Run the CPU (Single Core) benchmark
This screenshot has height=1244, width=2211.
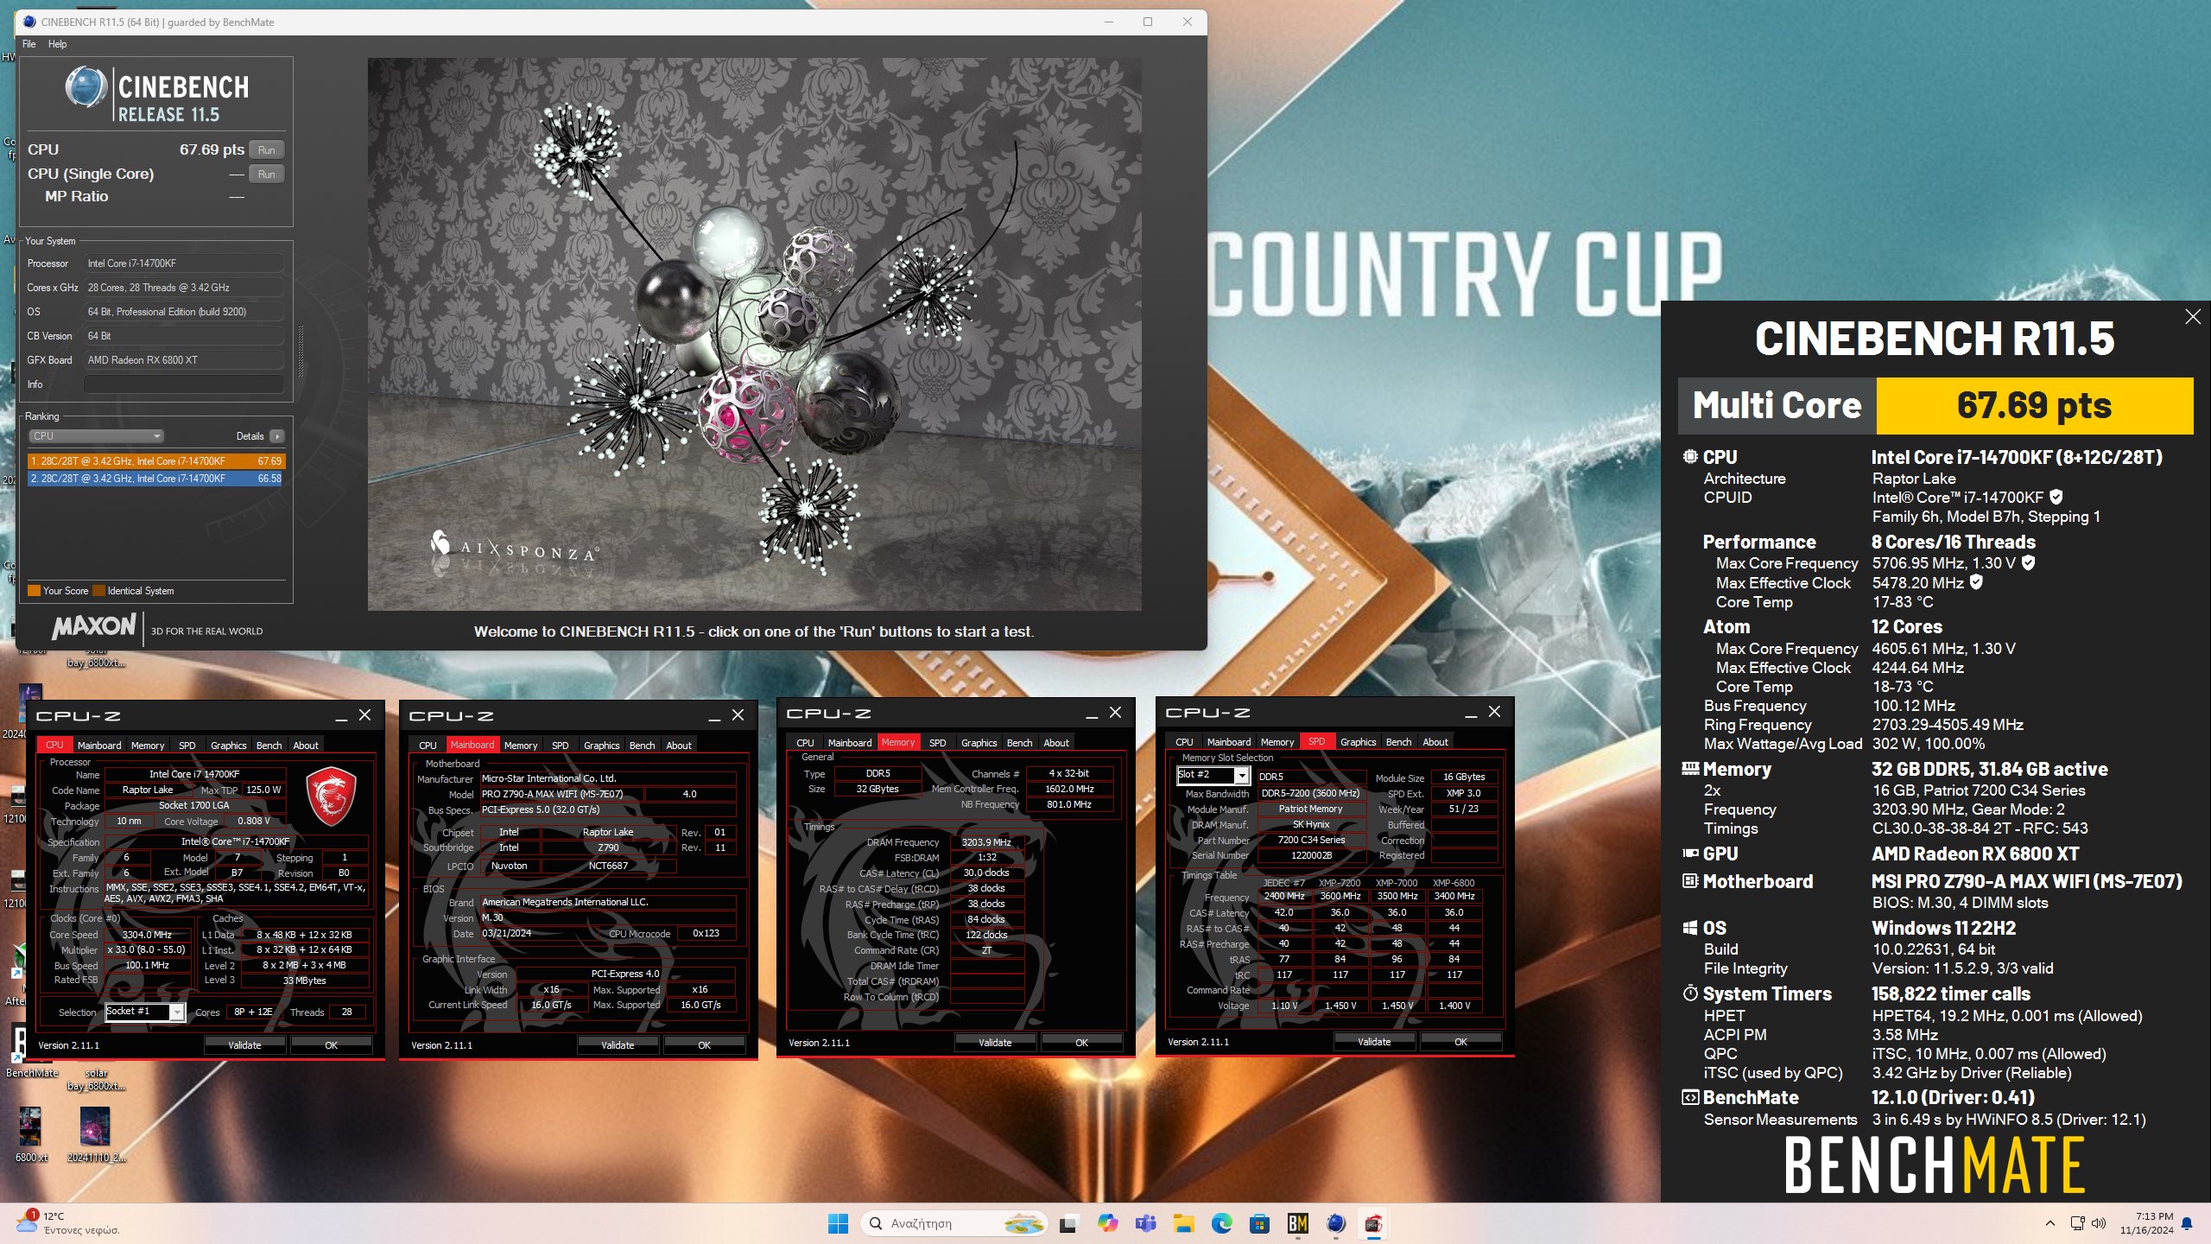[x=267, y=174]
